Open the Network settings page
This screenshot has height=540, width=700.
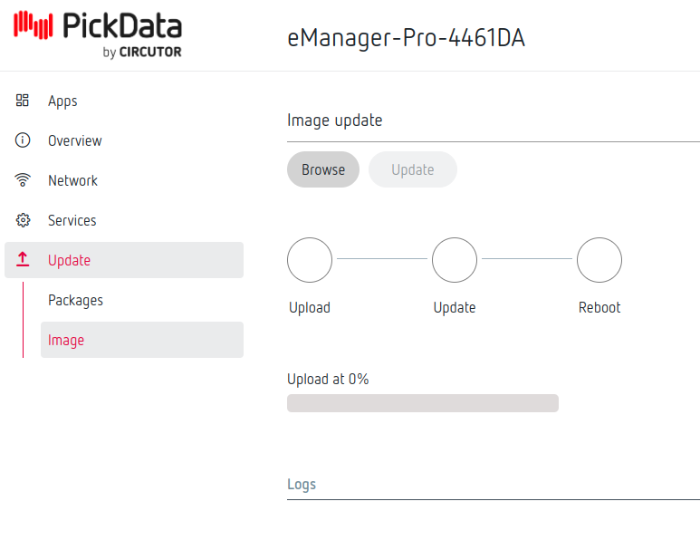pos(72,180)
